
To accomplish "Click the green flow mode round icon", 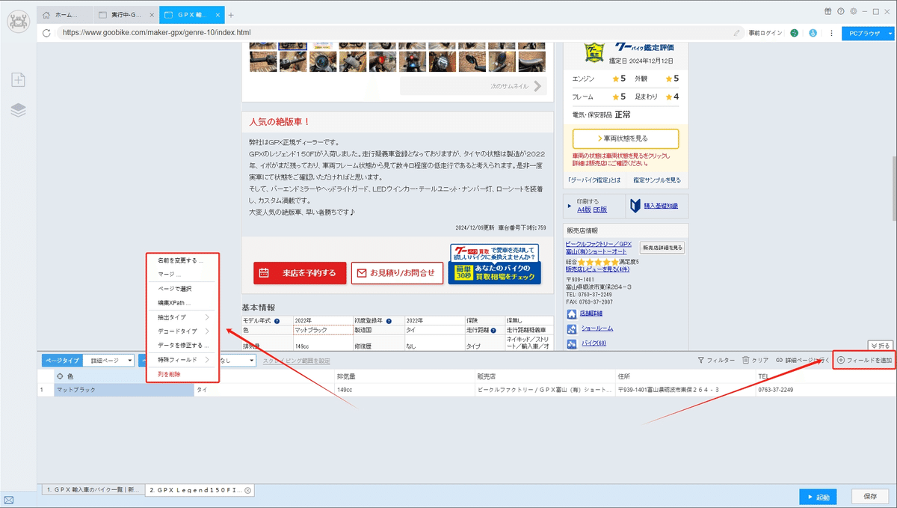I will [x=794, y=33].
